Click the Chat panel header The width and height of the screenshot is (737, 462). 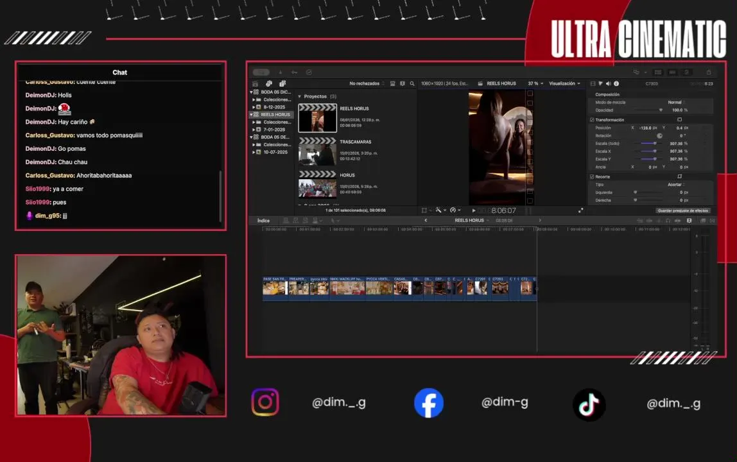(x=120, y=73)
